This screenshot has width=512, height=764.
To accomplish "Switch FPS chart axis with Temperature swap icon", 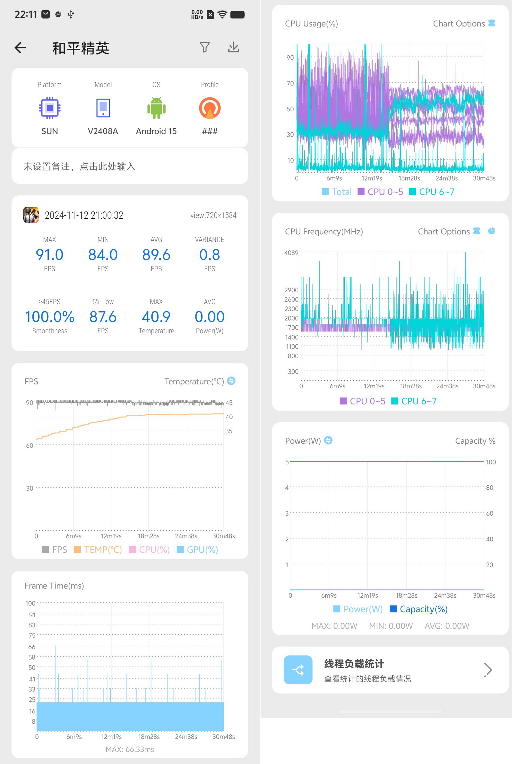I will click(231, 381).
